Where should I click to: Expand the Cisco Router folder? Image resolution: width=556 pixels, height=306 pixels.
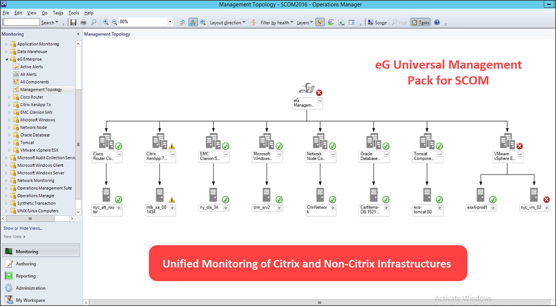click(9, 97)
